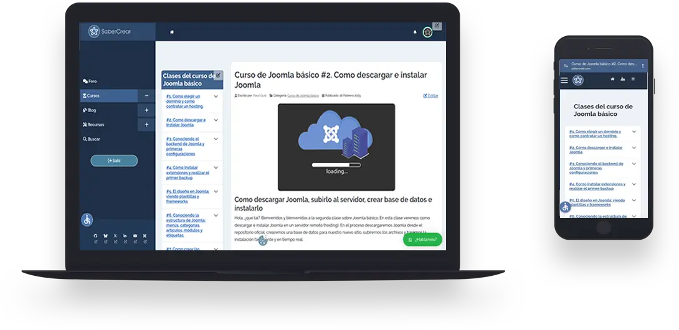Image resolution: width=679 pixels, height=330 pixels.
Task: Open lesson #4 Como instalar extensiones on laptop
Action: tap(188, 172)
